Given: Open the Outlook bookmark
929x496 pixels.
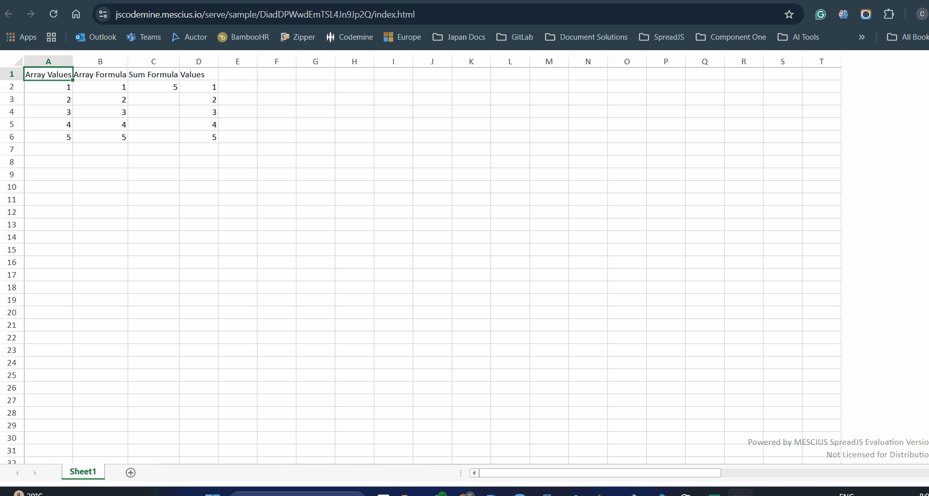Looking at the screenshot, I should [x=95, y=37].
